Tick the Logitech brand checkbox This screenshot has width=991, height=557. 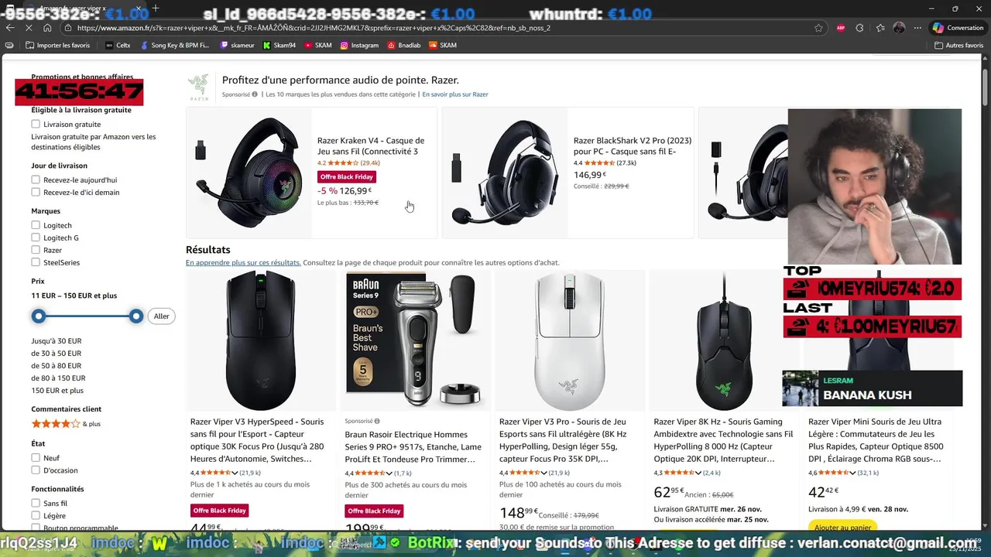coord(36,225)
